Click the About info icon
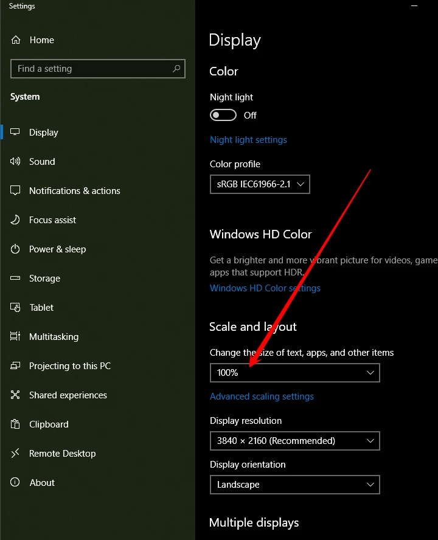This screenshot has height=540, width=438. [x=15, y=482]
